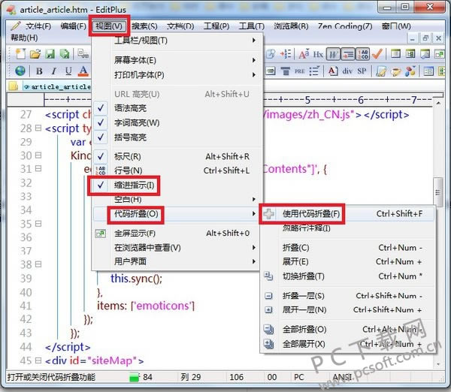
Task: Click the vertical scrollbar thumb
Action: tap(437, 192)
